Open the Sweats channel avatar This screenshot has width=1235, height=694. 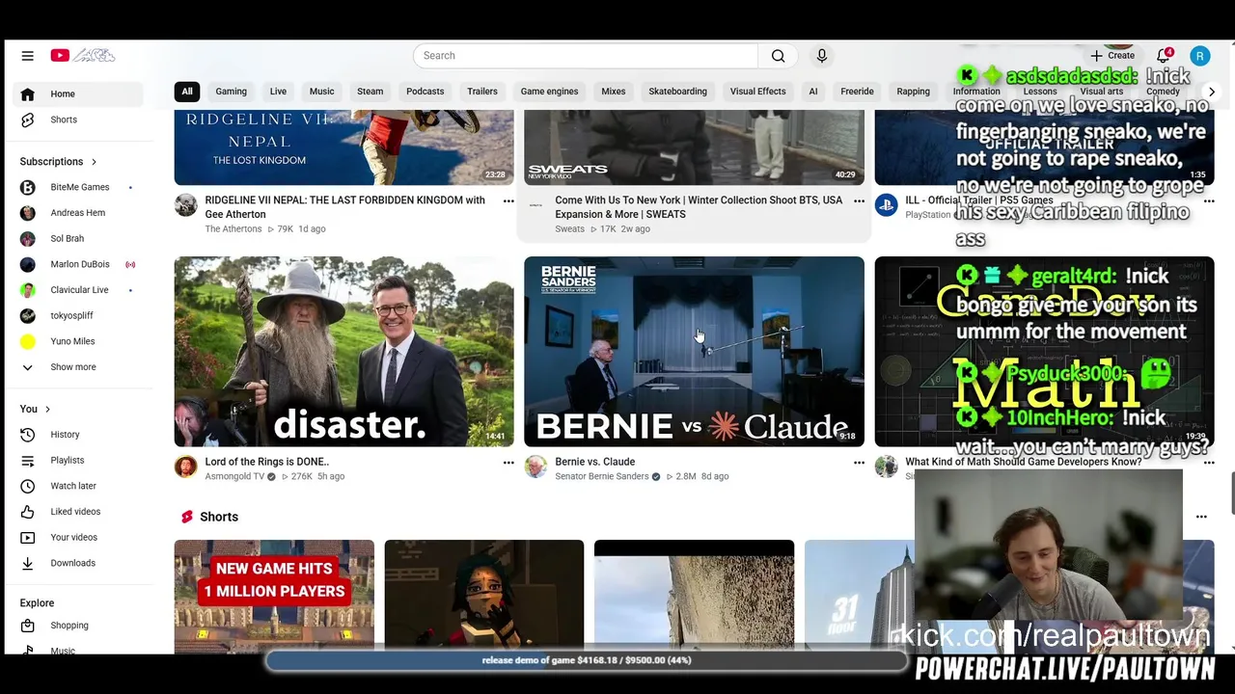(x=535, y=204)
